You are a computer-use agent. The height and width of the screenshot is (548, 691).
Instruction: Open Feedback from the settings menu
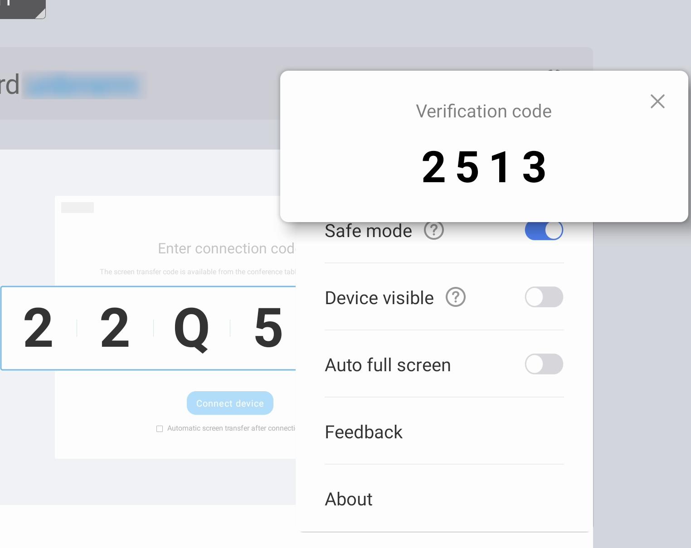(363, 432)
